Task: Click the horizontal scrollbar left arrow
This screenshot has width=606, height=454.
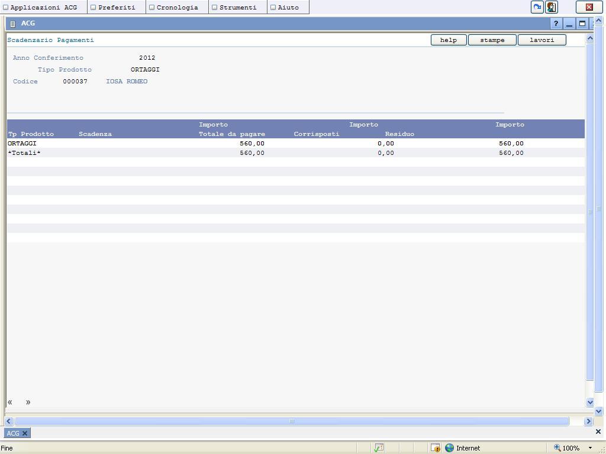Action: pyautogui.click(x=9, y=421)
